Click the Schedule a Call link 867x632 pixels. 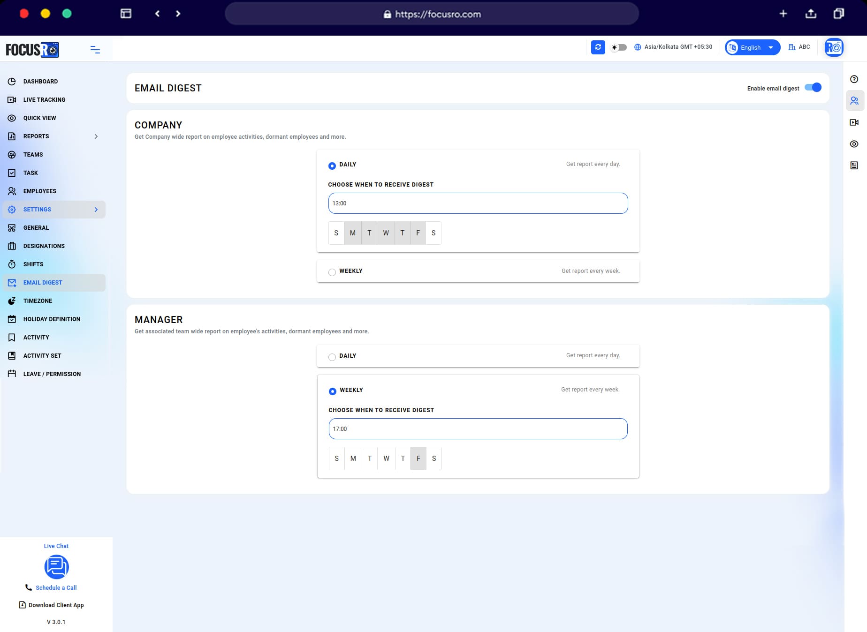(56, 587)
